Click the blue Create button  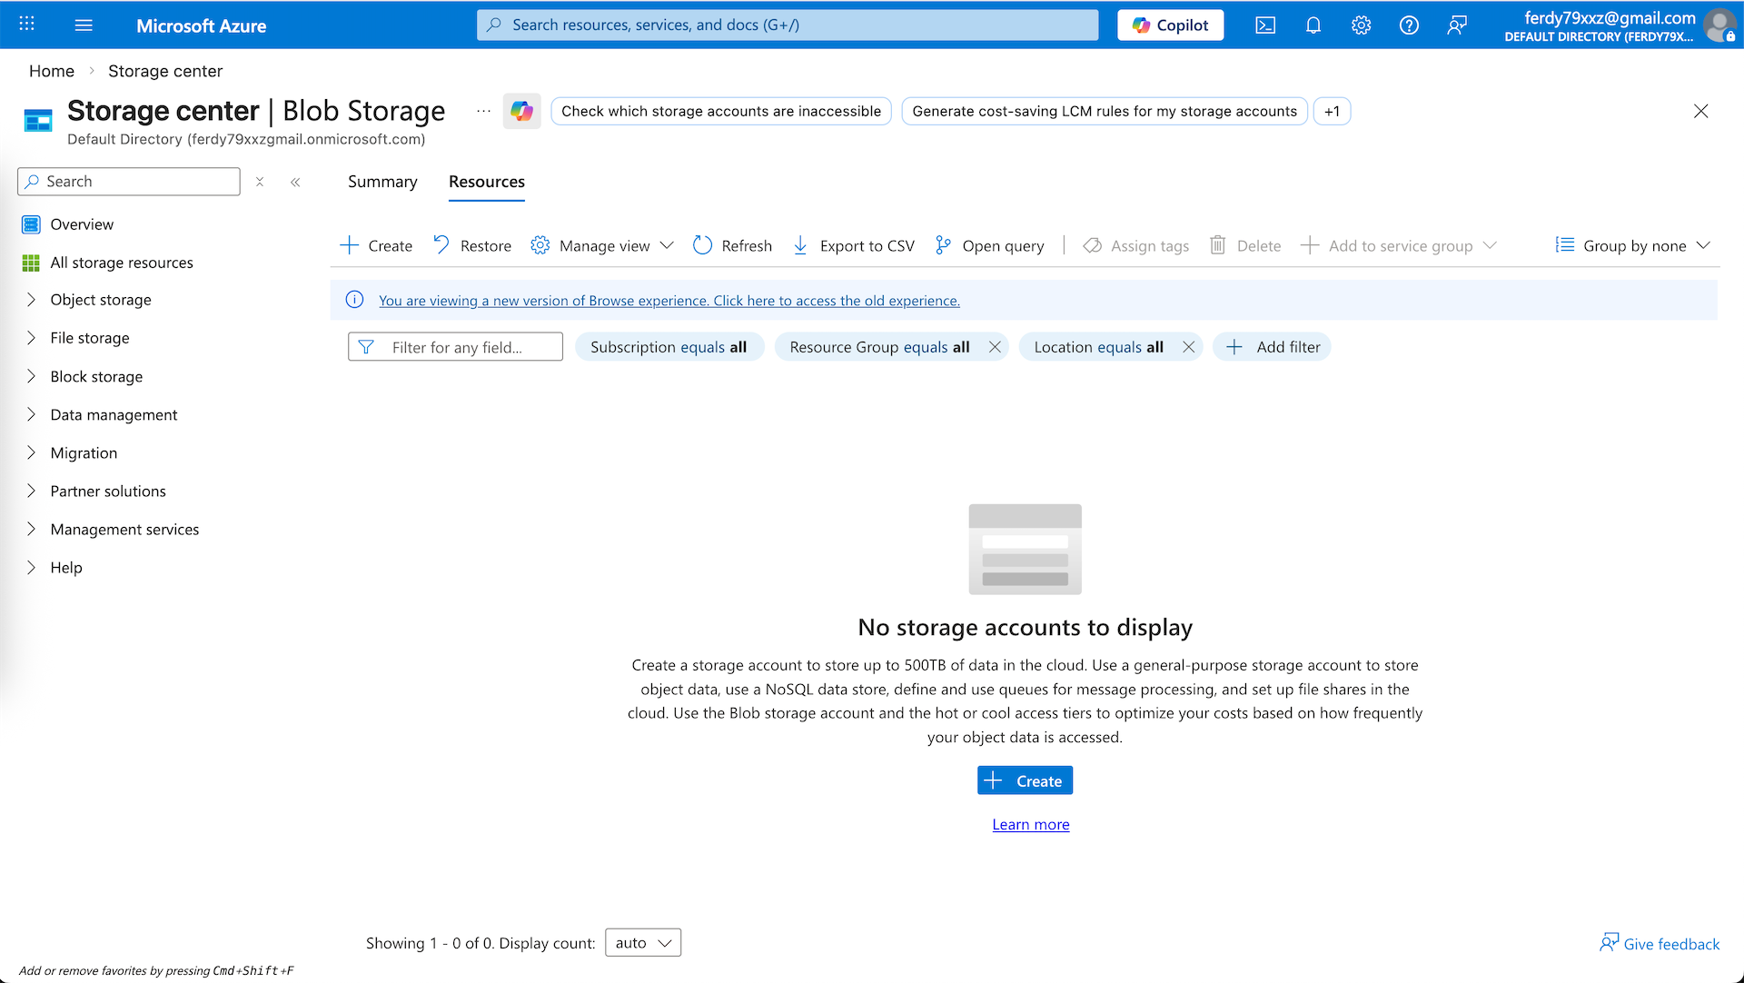pyautogui.click(x=1025, y=780)
